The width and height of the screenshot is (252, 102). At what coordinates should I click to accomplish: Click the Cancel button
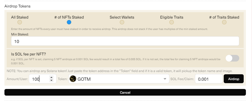[x=125, y=92]
